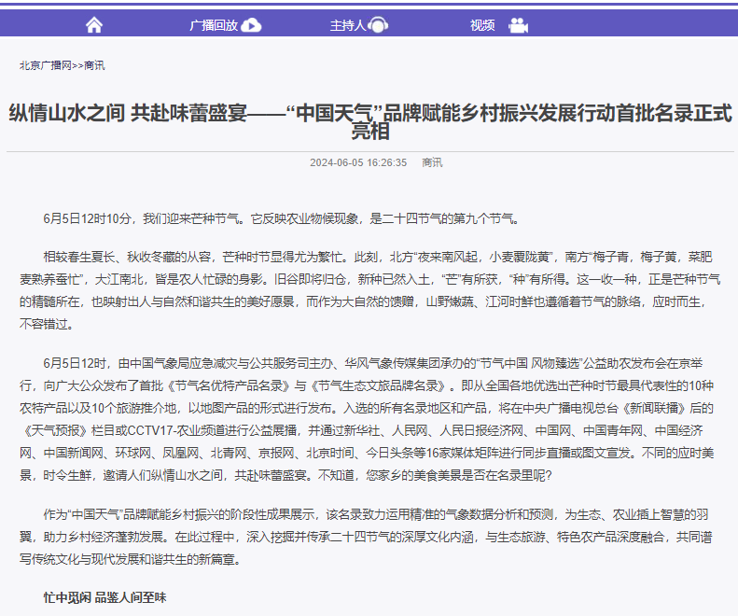Click the subheading 忙中觅闲 品鉴人间至味
The height and width of the screenshot is (616, 738).
104,597
